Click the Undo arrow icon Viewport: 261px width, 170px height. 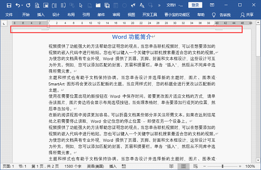pos(18,5)
